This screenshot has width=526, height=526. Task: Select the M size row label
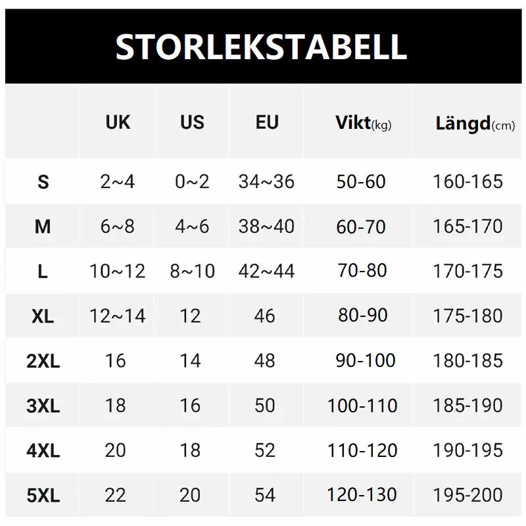43,227
